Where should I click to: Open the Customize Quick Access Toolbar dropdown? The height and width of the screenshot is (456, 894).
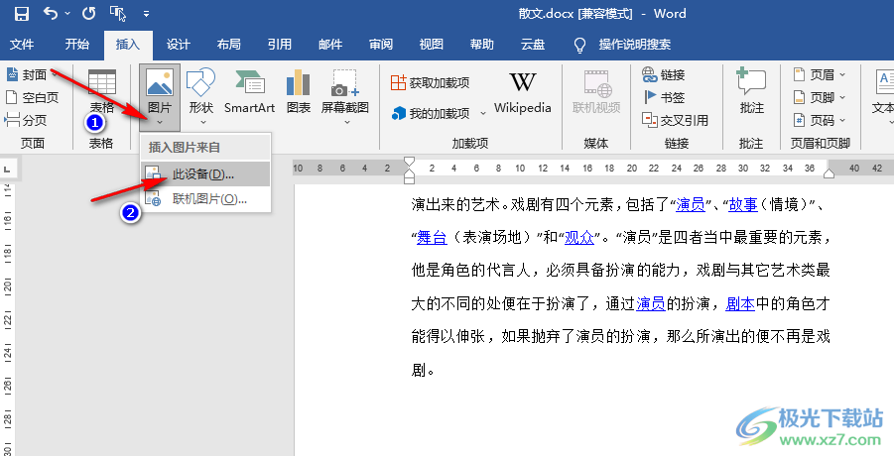pos(147,14)
